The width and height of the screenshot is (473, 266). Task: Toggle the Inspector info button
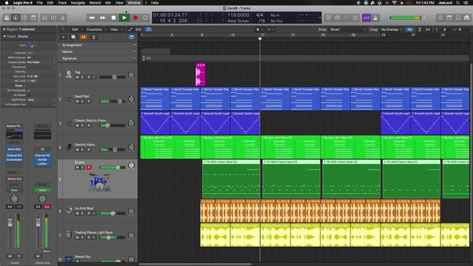click(16, 18)
